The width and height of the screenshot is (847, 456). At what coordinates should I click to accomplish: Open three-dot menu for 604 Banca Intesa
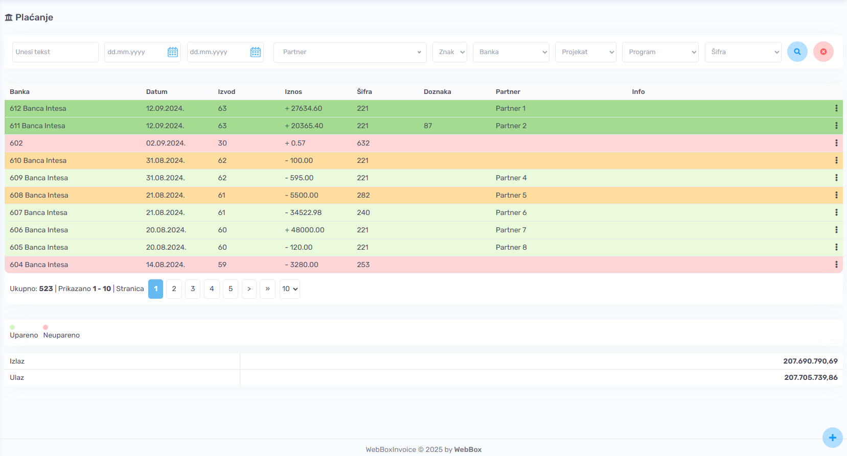[836, 265]
